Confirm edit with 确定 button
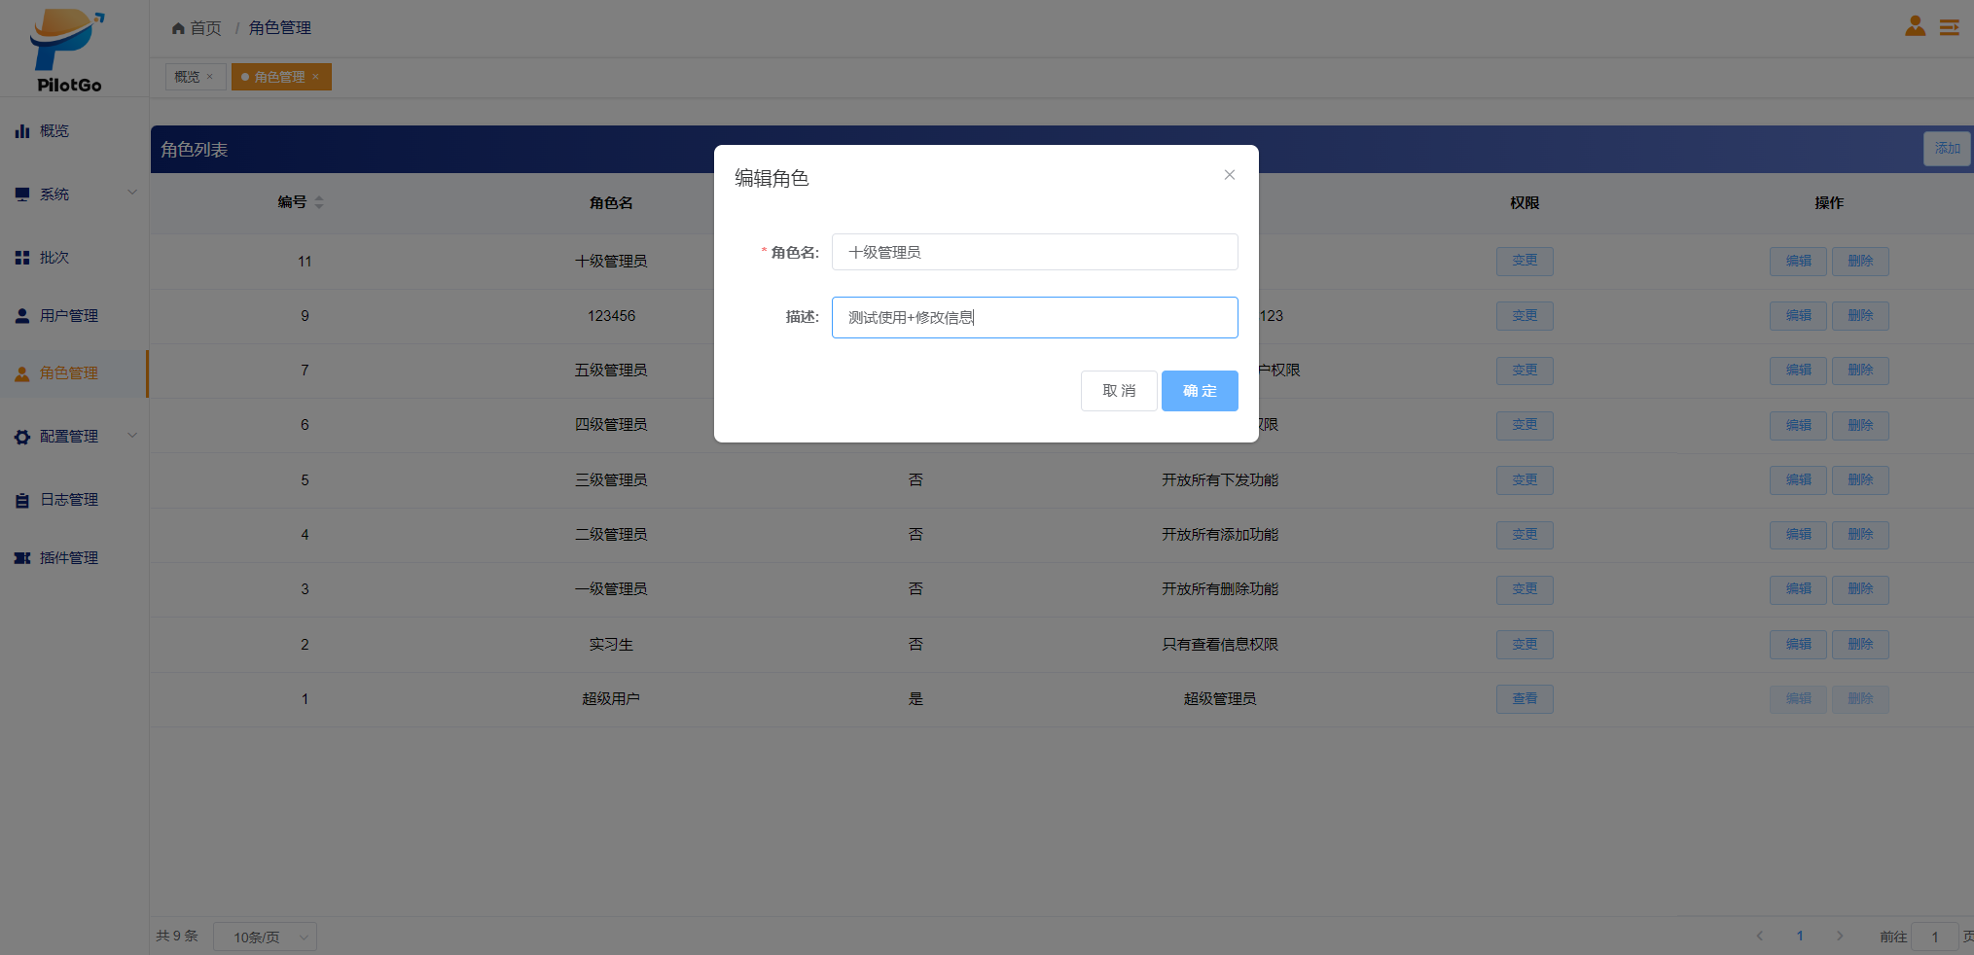This screenshot has width=1974, height=955. click(1199, 391)
